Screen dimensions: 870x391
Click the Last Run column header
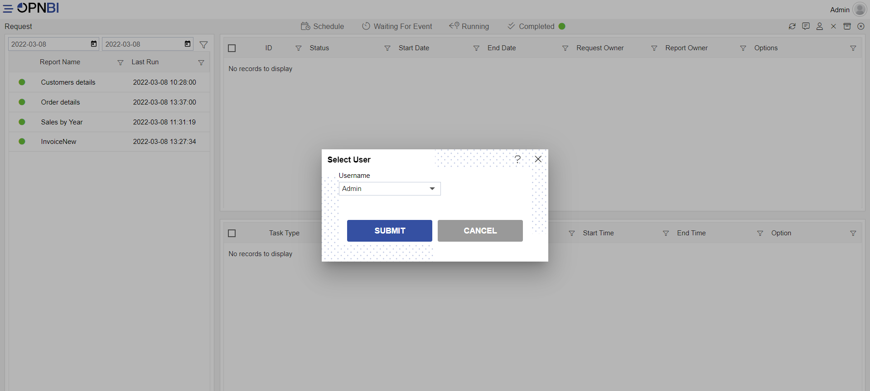coord(145,62)
